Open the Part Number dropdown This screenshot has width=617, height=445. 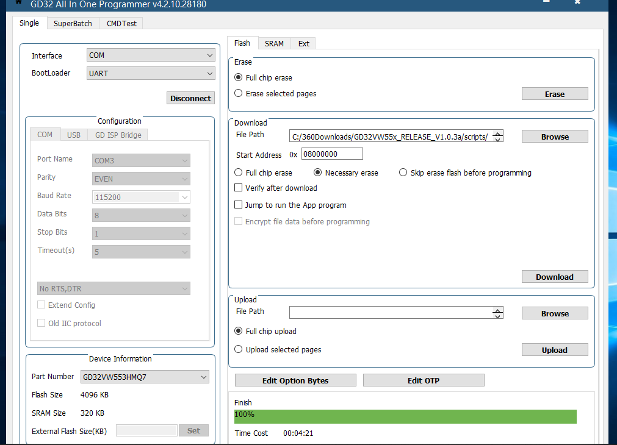(x=145, y=377)
